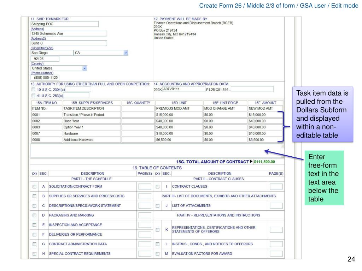Edit the 1245 Schematic Ave address field
The image size is (362, 271).
click(69, 34)
